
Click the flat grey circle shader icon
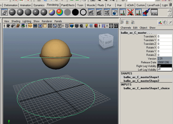pyautogui.click(x=67, y=12)
